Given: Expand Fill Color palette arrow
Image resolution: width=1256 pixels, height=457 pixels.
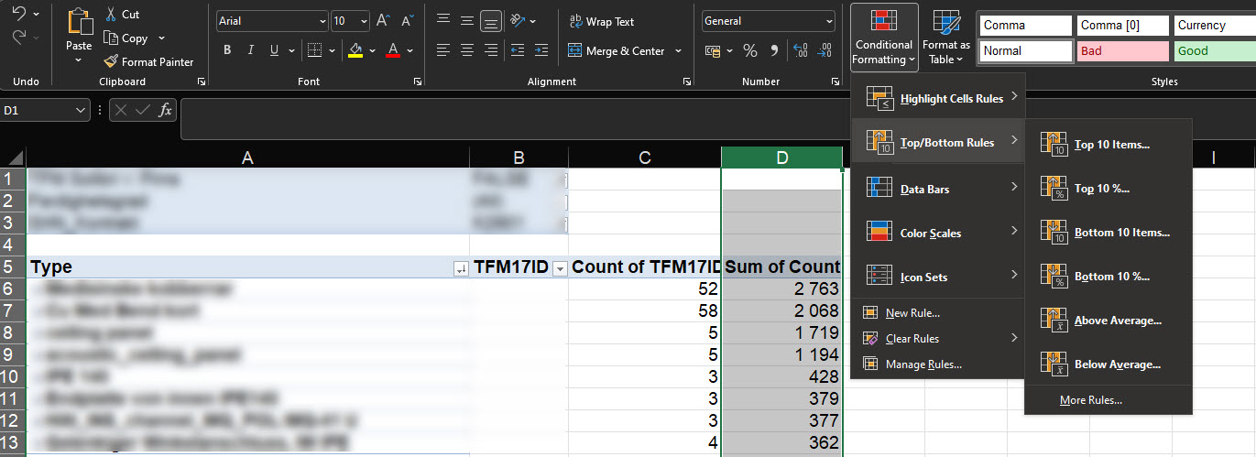Looking at the screenshot, I should (x=372, y=50).
